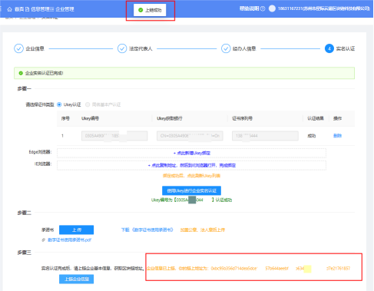This screenshot has height=291, width=374.
Task: Go to 企业信息 step checkmark icon
Action: [x=18, y=48]
